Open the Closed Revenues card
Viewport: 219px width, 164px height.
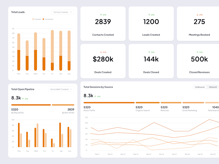tap(198, 61)
